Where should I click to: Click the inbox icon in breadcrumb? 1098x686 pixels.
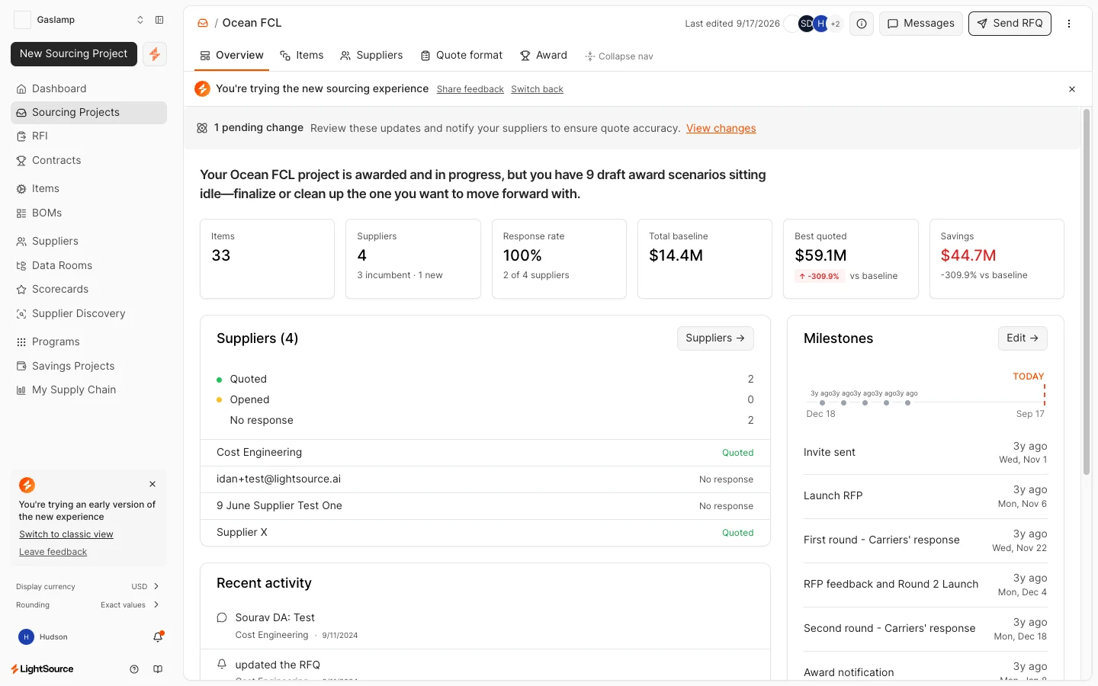click(203, 23)
